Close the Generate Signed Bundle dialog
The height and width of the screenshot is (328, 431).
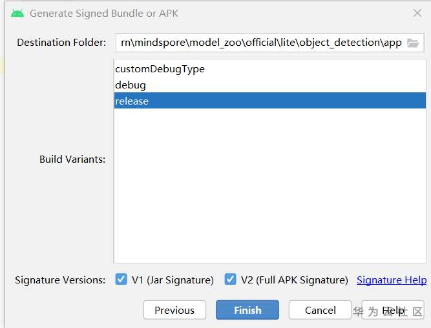[417, 13]
